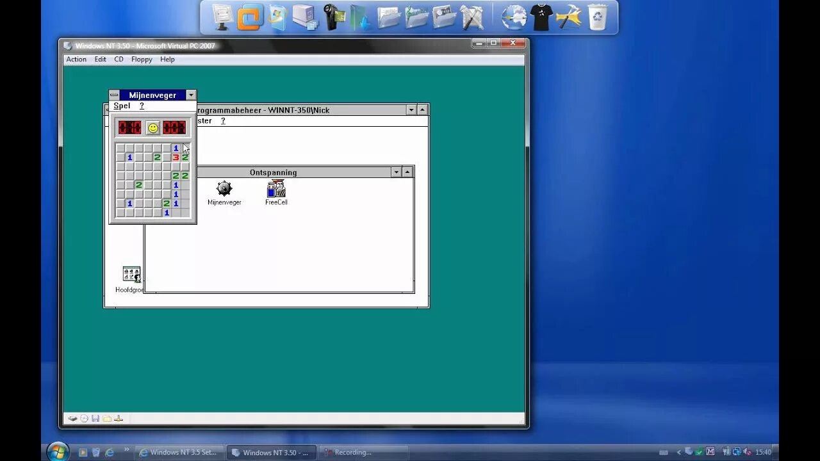Screen dimensions: 820x461
Task: Click the globe icon in the dock
Action: click(514, 17)
